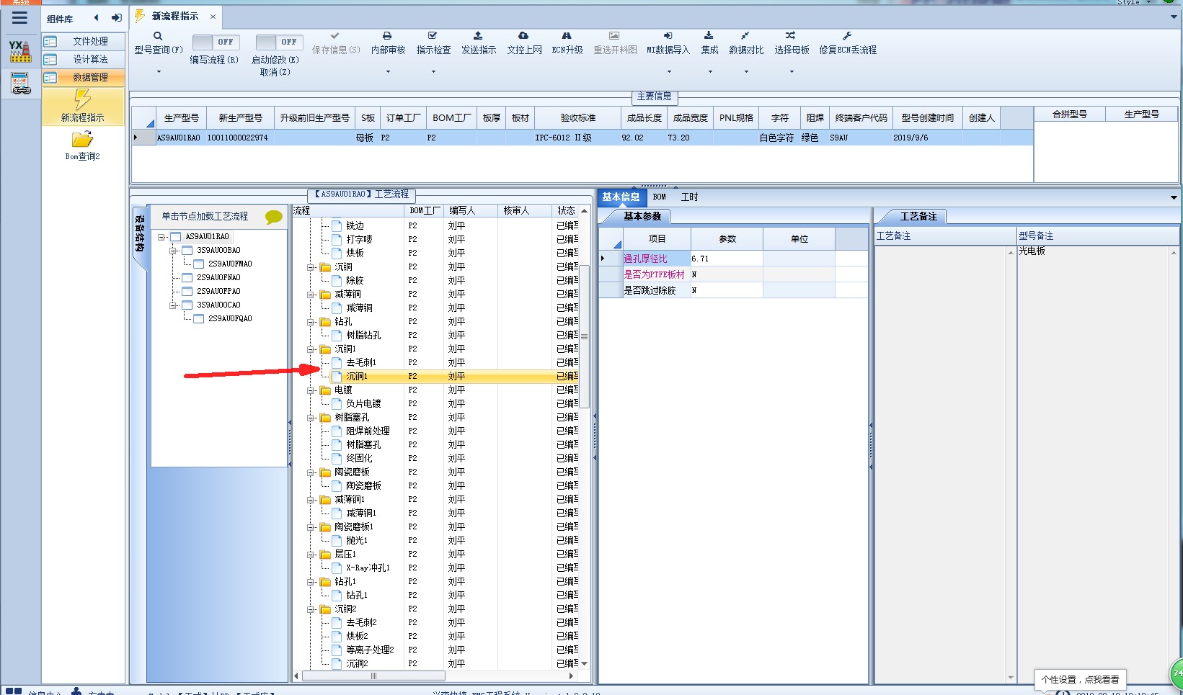Switch to BOM tab
This screenshot has height=695, width=1183.
tap(660, 197)
